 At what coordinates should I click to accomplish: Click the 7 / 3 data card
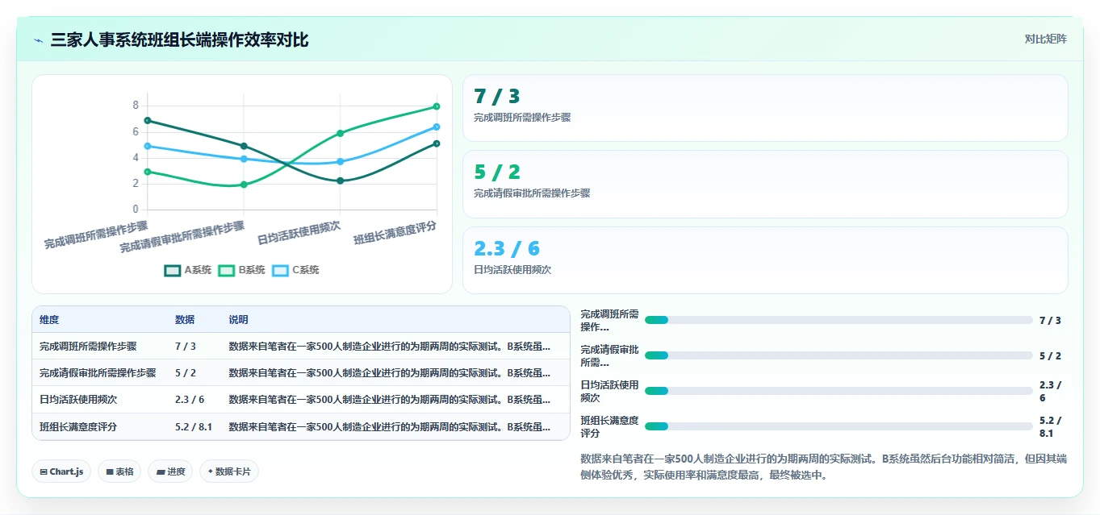pyautogui.click(x=765, y=108)
